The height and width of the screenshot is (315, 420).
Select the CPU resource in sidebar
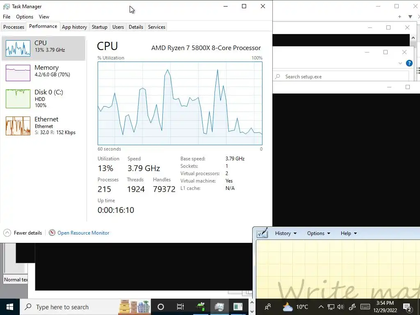(43, 48)
